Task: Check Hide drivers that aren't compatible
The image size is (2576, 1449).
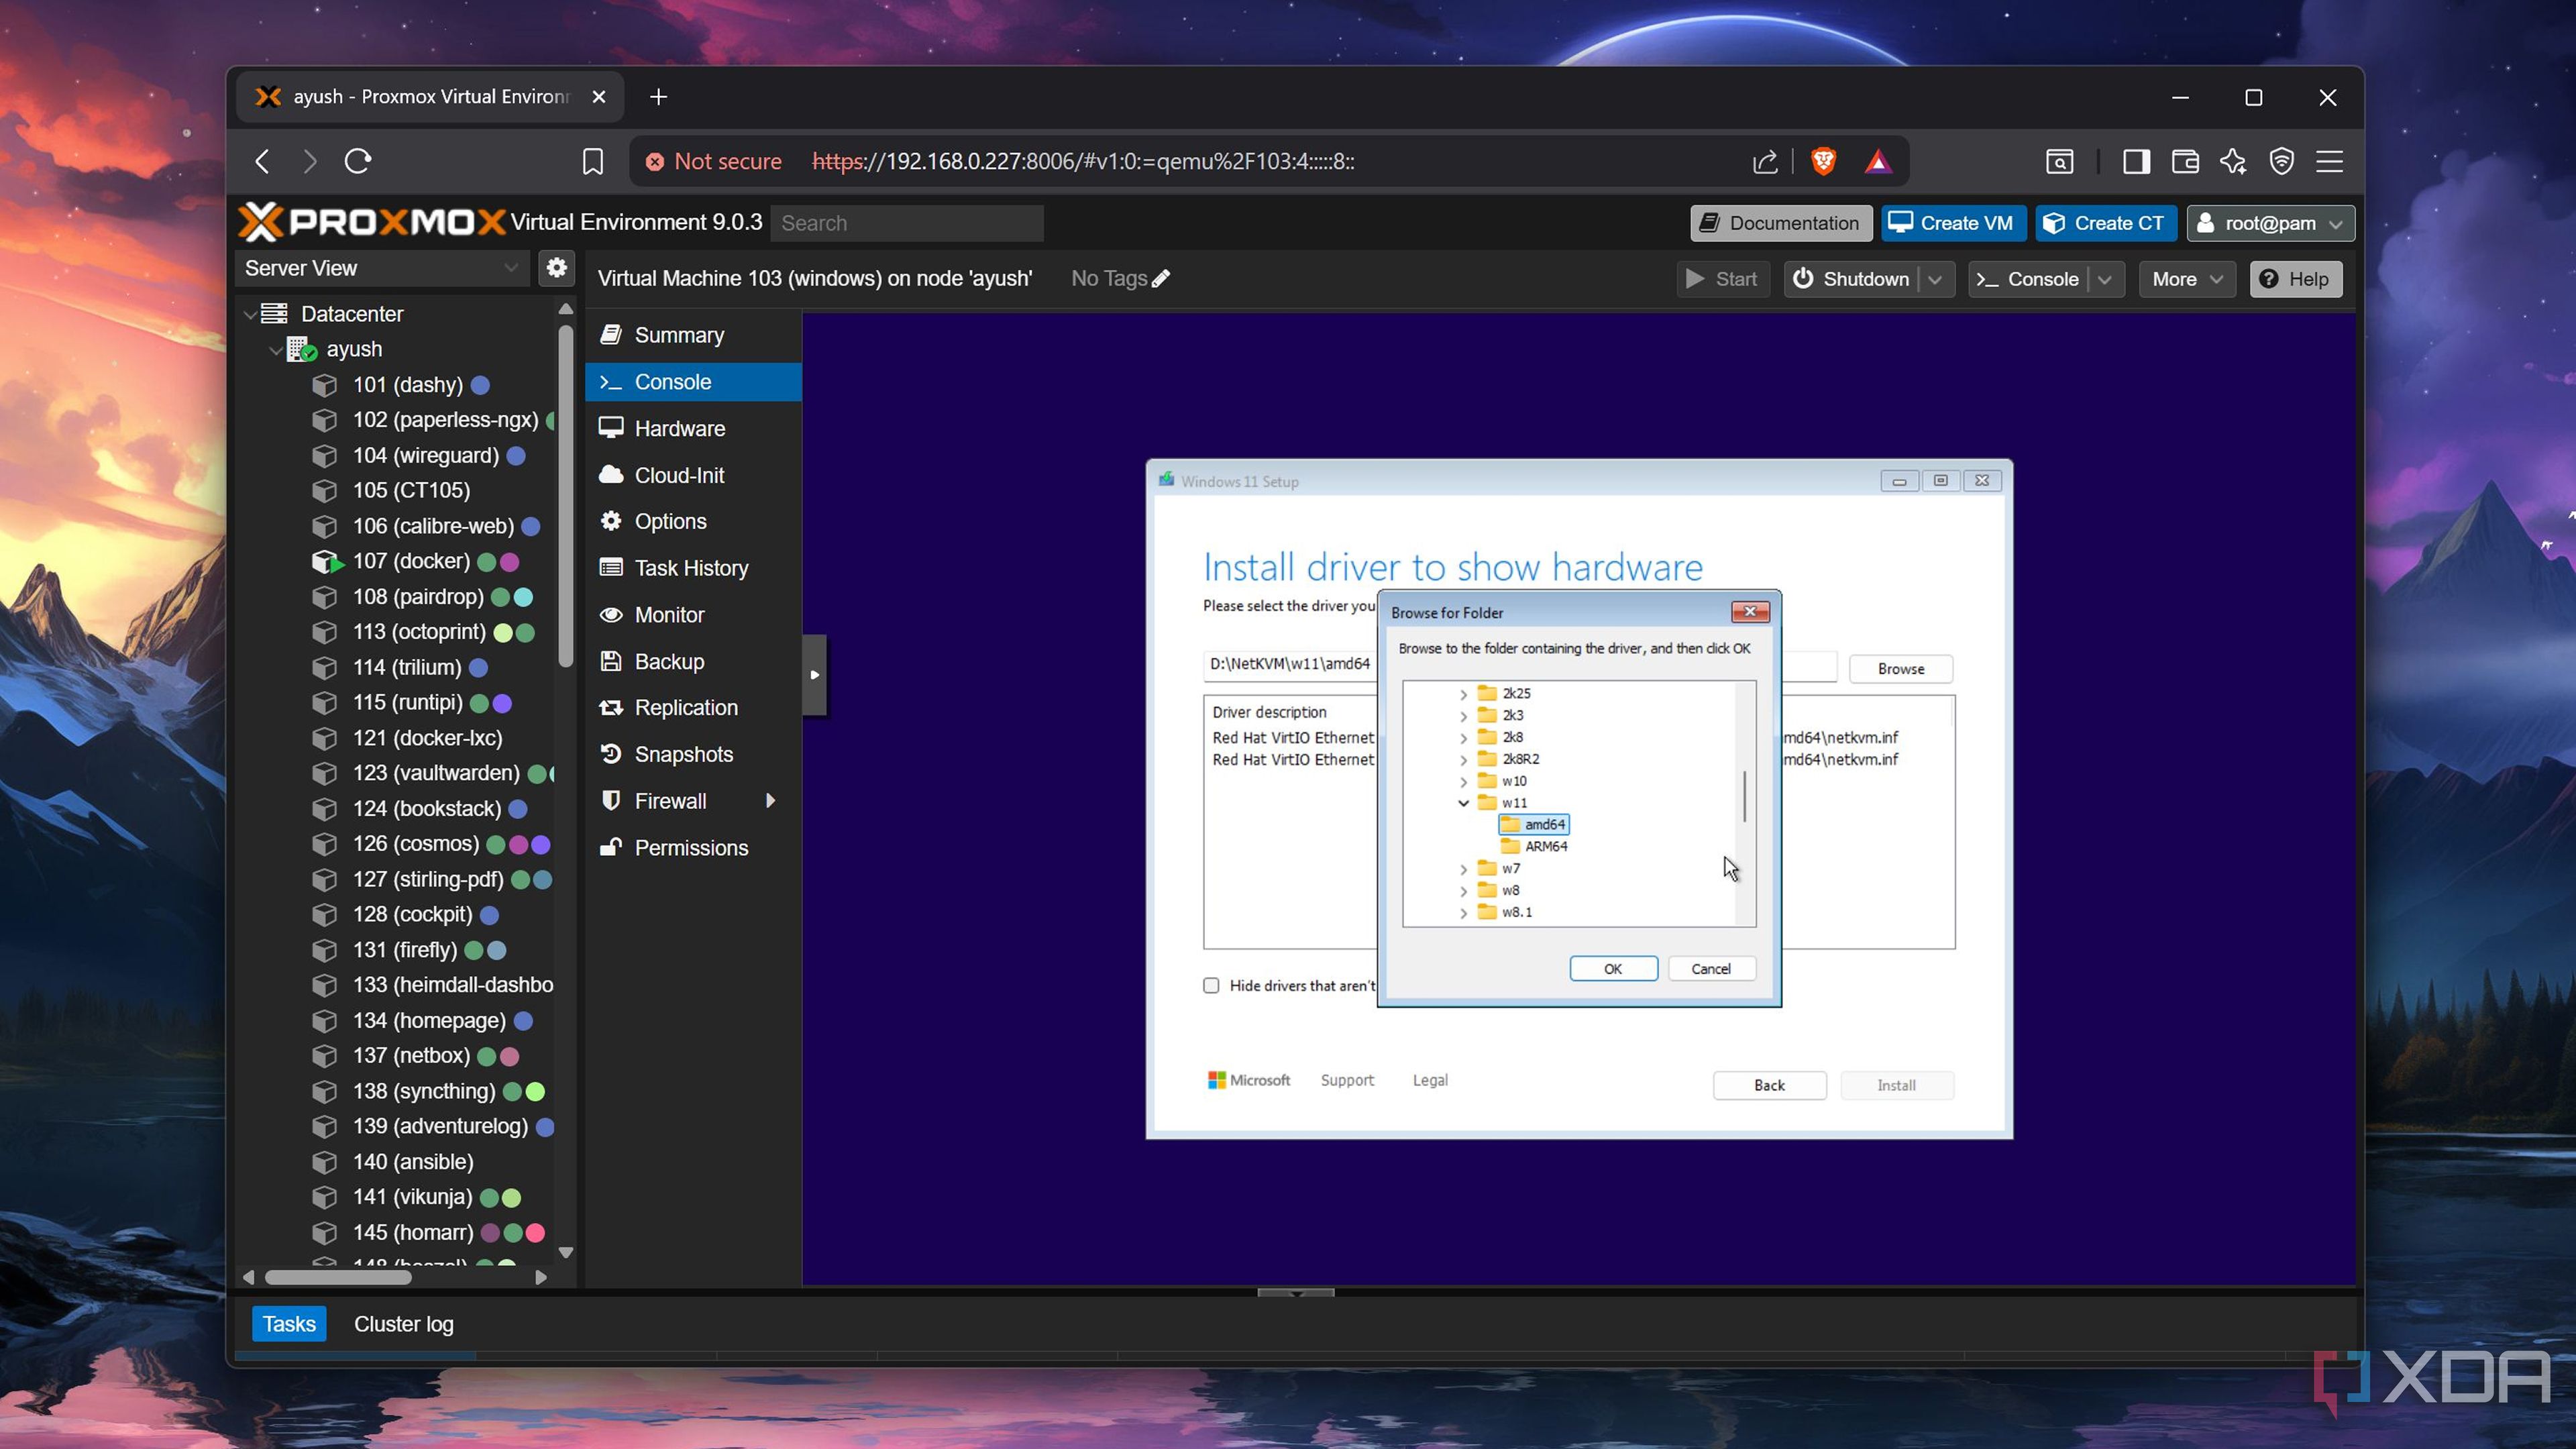Action: point(1211,986)
